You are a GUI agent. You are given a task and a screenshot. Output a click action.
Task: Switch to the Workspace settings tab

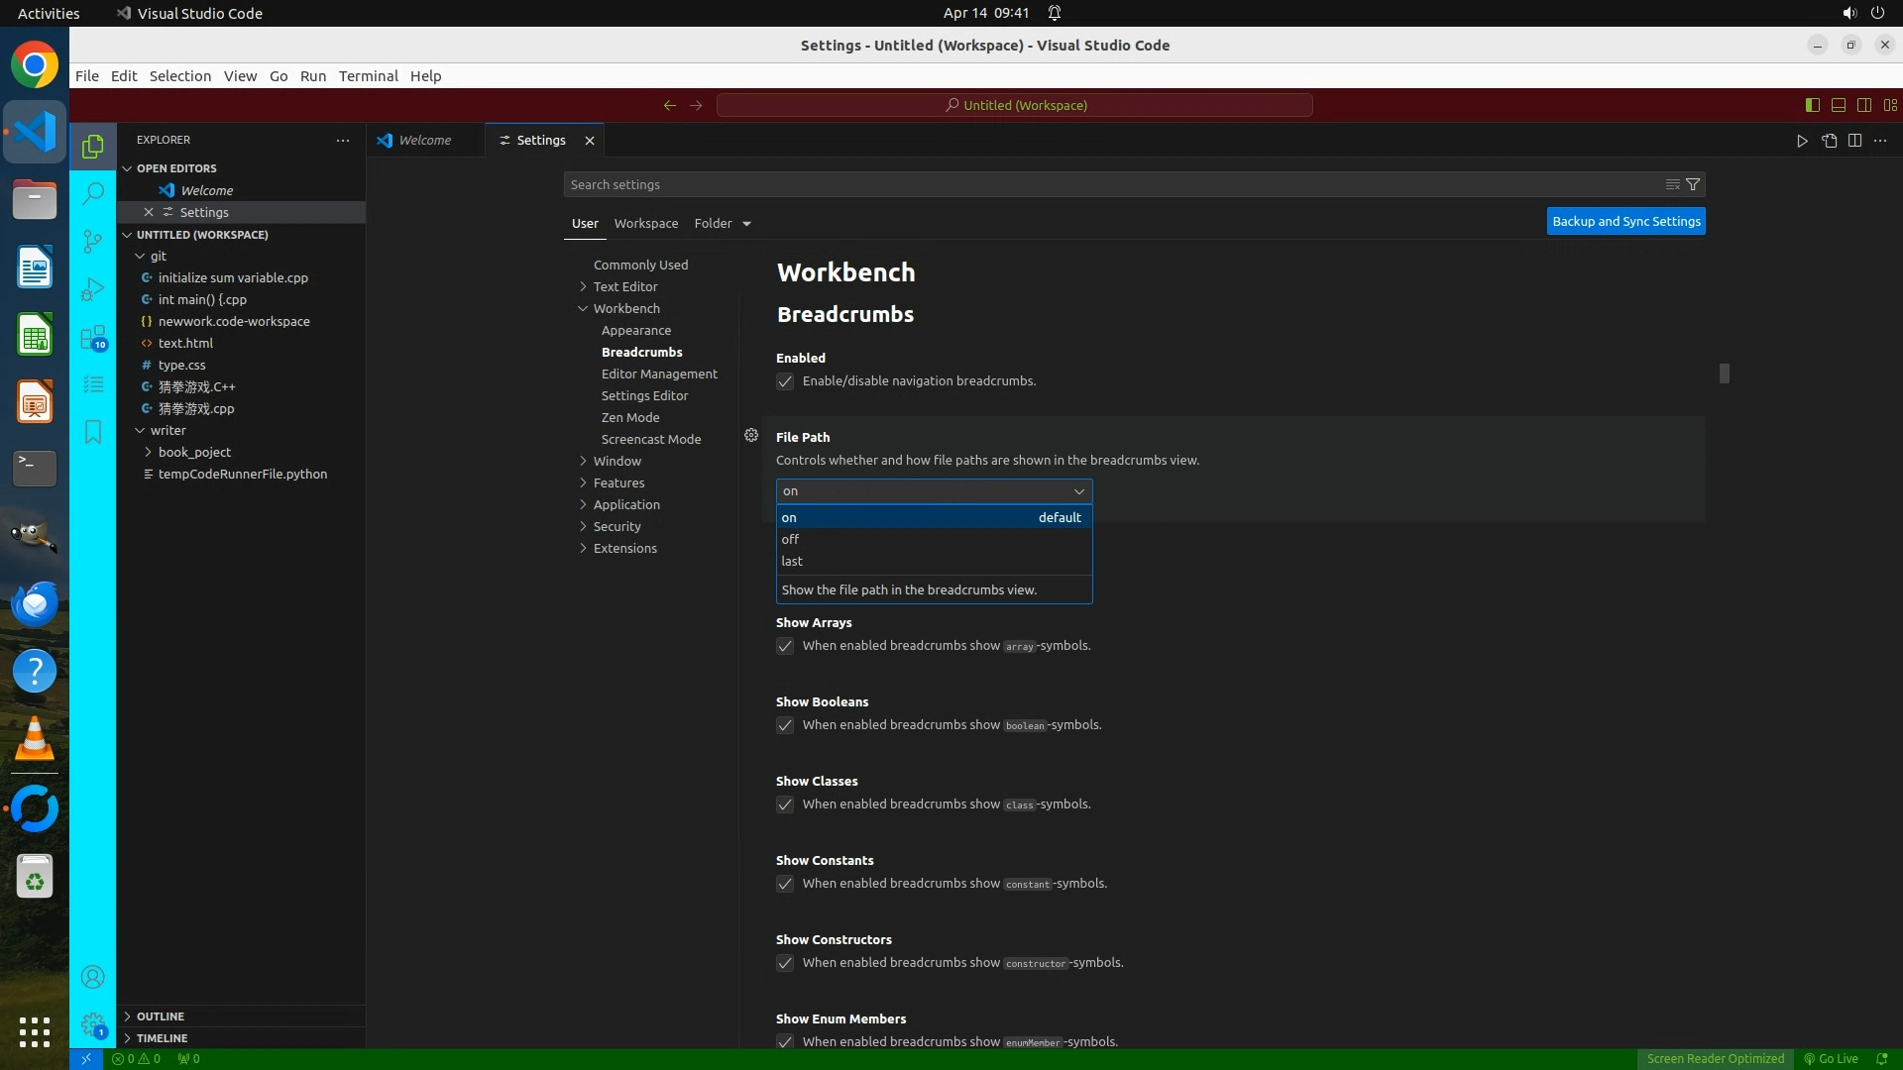point(645,223)
